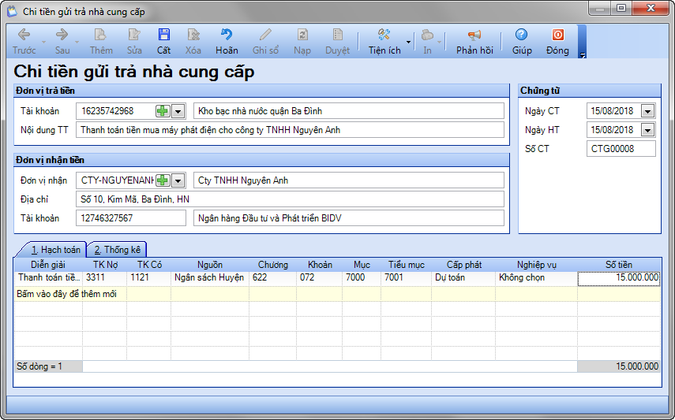Close the form with Đóng

click(x=557, y=41)
